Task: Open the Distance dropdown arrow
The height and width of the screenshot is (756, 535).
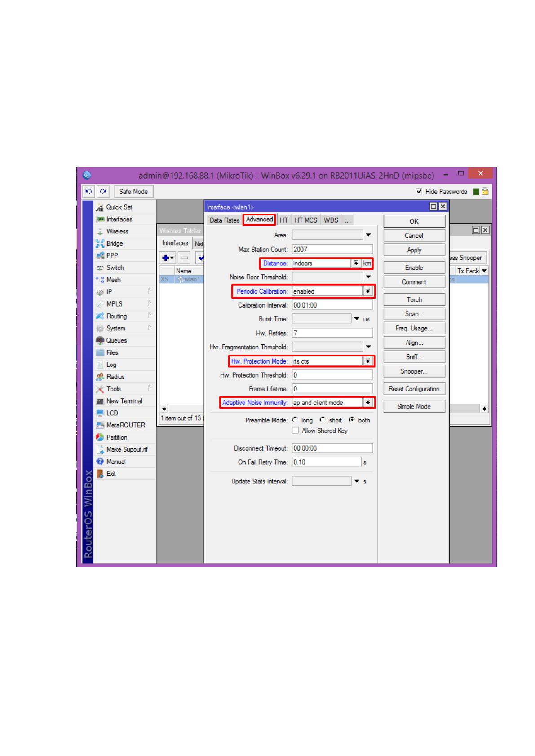Action: tap(356, 264)
